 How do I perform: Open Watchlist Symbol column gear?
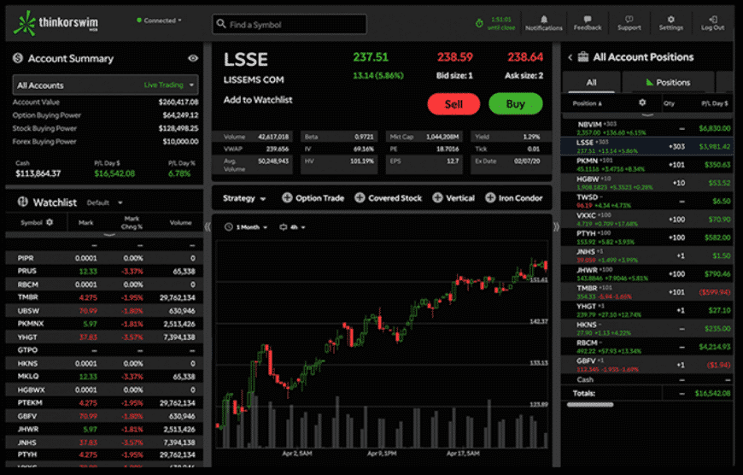pyautogui.click(x=50, y=222)
